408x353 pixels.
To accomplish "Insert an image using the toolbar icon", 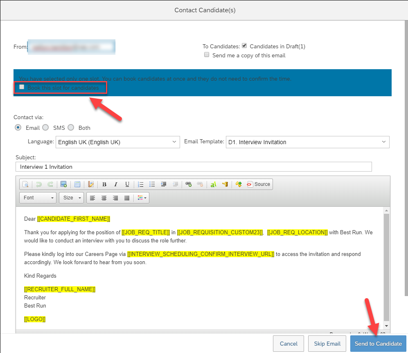I will (64, 184).
